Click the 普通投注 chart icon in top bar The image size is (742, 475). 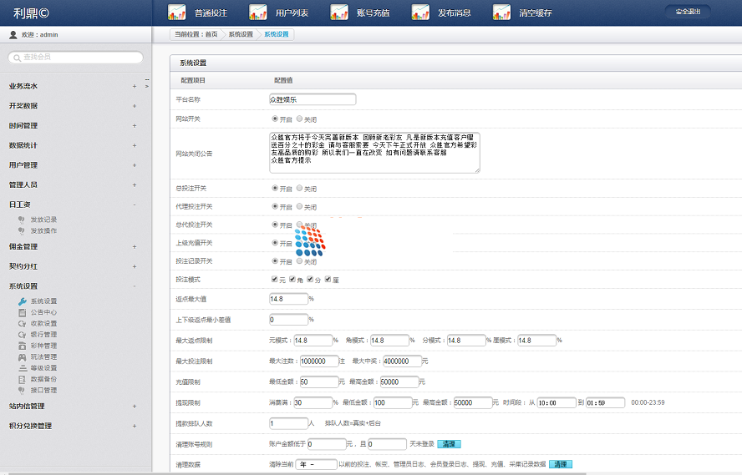coord(176,13)
